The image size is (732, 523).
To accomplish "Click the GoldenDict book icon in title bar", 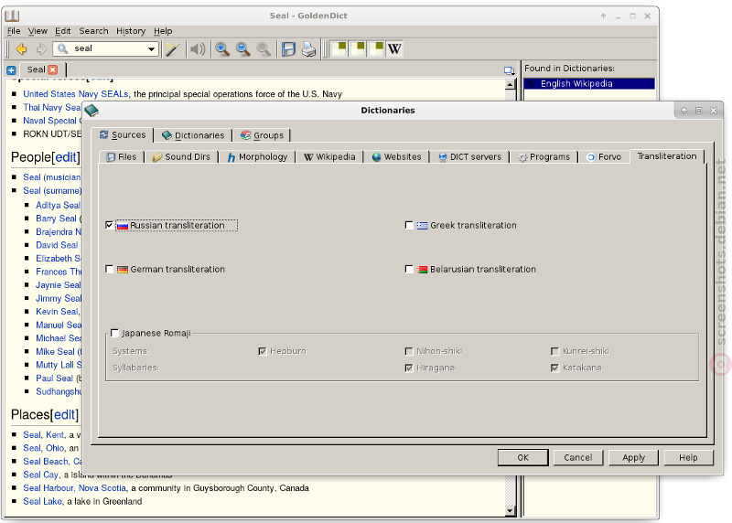I will point(12,16).
